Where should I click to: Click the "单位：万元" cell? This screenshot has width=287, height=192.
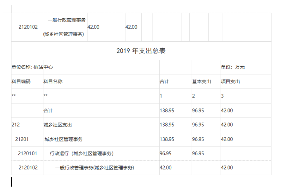click(233, 67)
